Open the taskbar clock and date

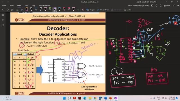point(172,98)
